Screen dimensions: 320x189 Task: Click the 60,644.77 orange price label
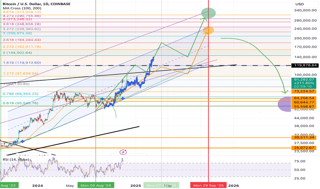coord(304,102)
